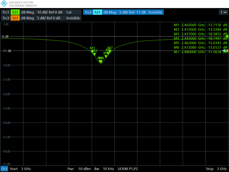229x172 pixels.
Task: Click the Cal label on Trc1
Action: (69, 12)
